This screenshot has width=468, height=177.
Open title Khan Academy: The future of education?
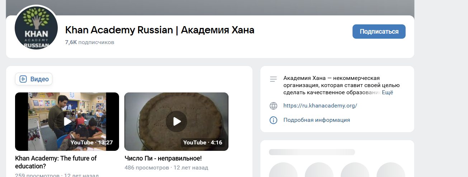point(56,162)
